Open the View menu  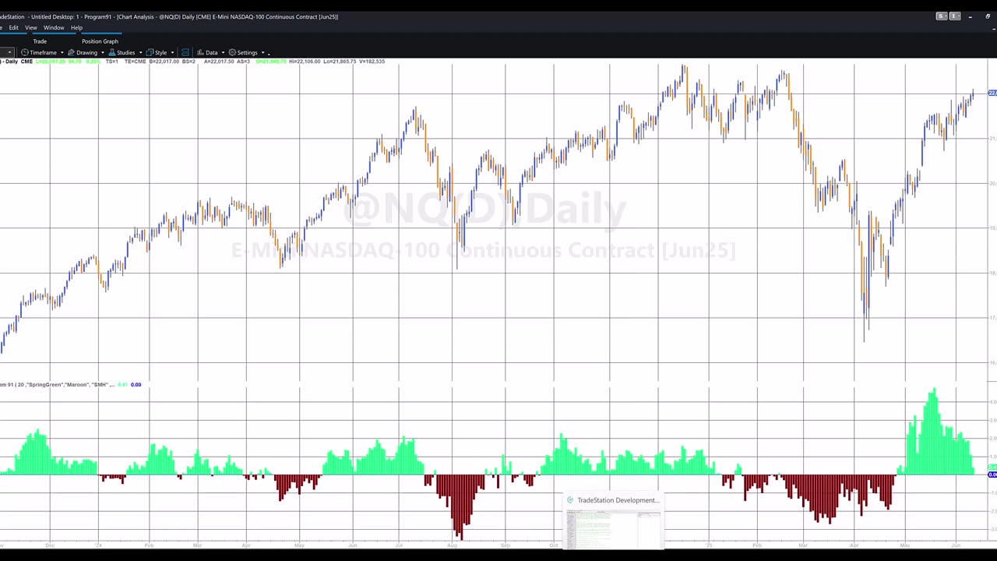31,28
